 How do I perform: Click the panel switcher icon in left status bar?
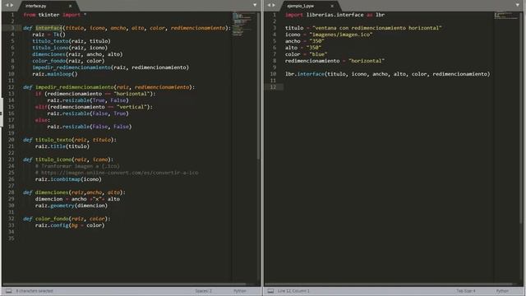(9, 291)
